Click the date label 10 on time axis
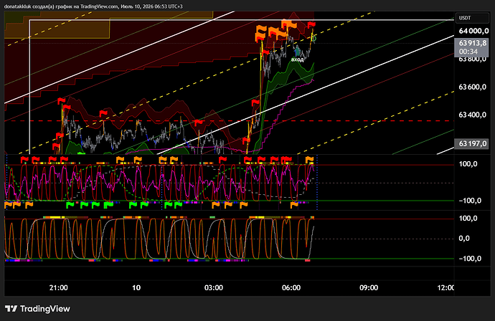Screen dimensions: 495x321 136,287
